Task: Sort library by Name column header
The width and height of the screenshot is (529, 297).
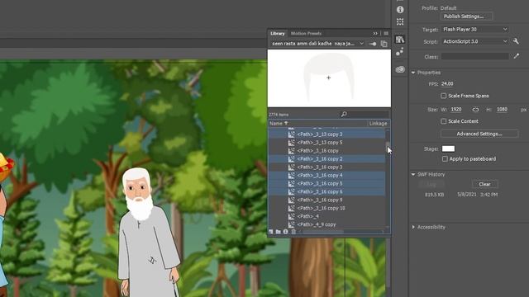Action: point(279,124)
